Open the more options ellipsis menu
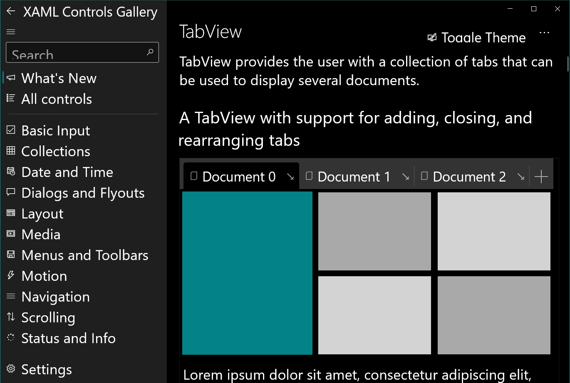Image resolution: width=570 pixels, height=383 pixels. pyautogui.click(x=544, y=33)
